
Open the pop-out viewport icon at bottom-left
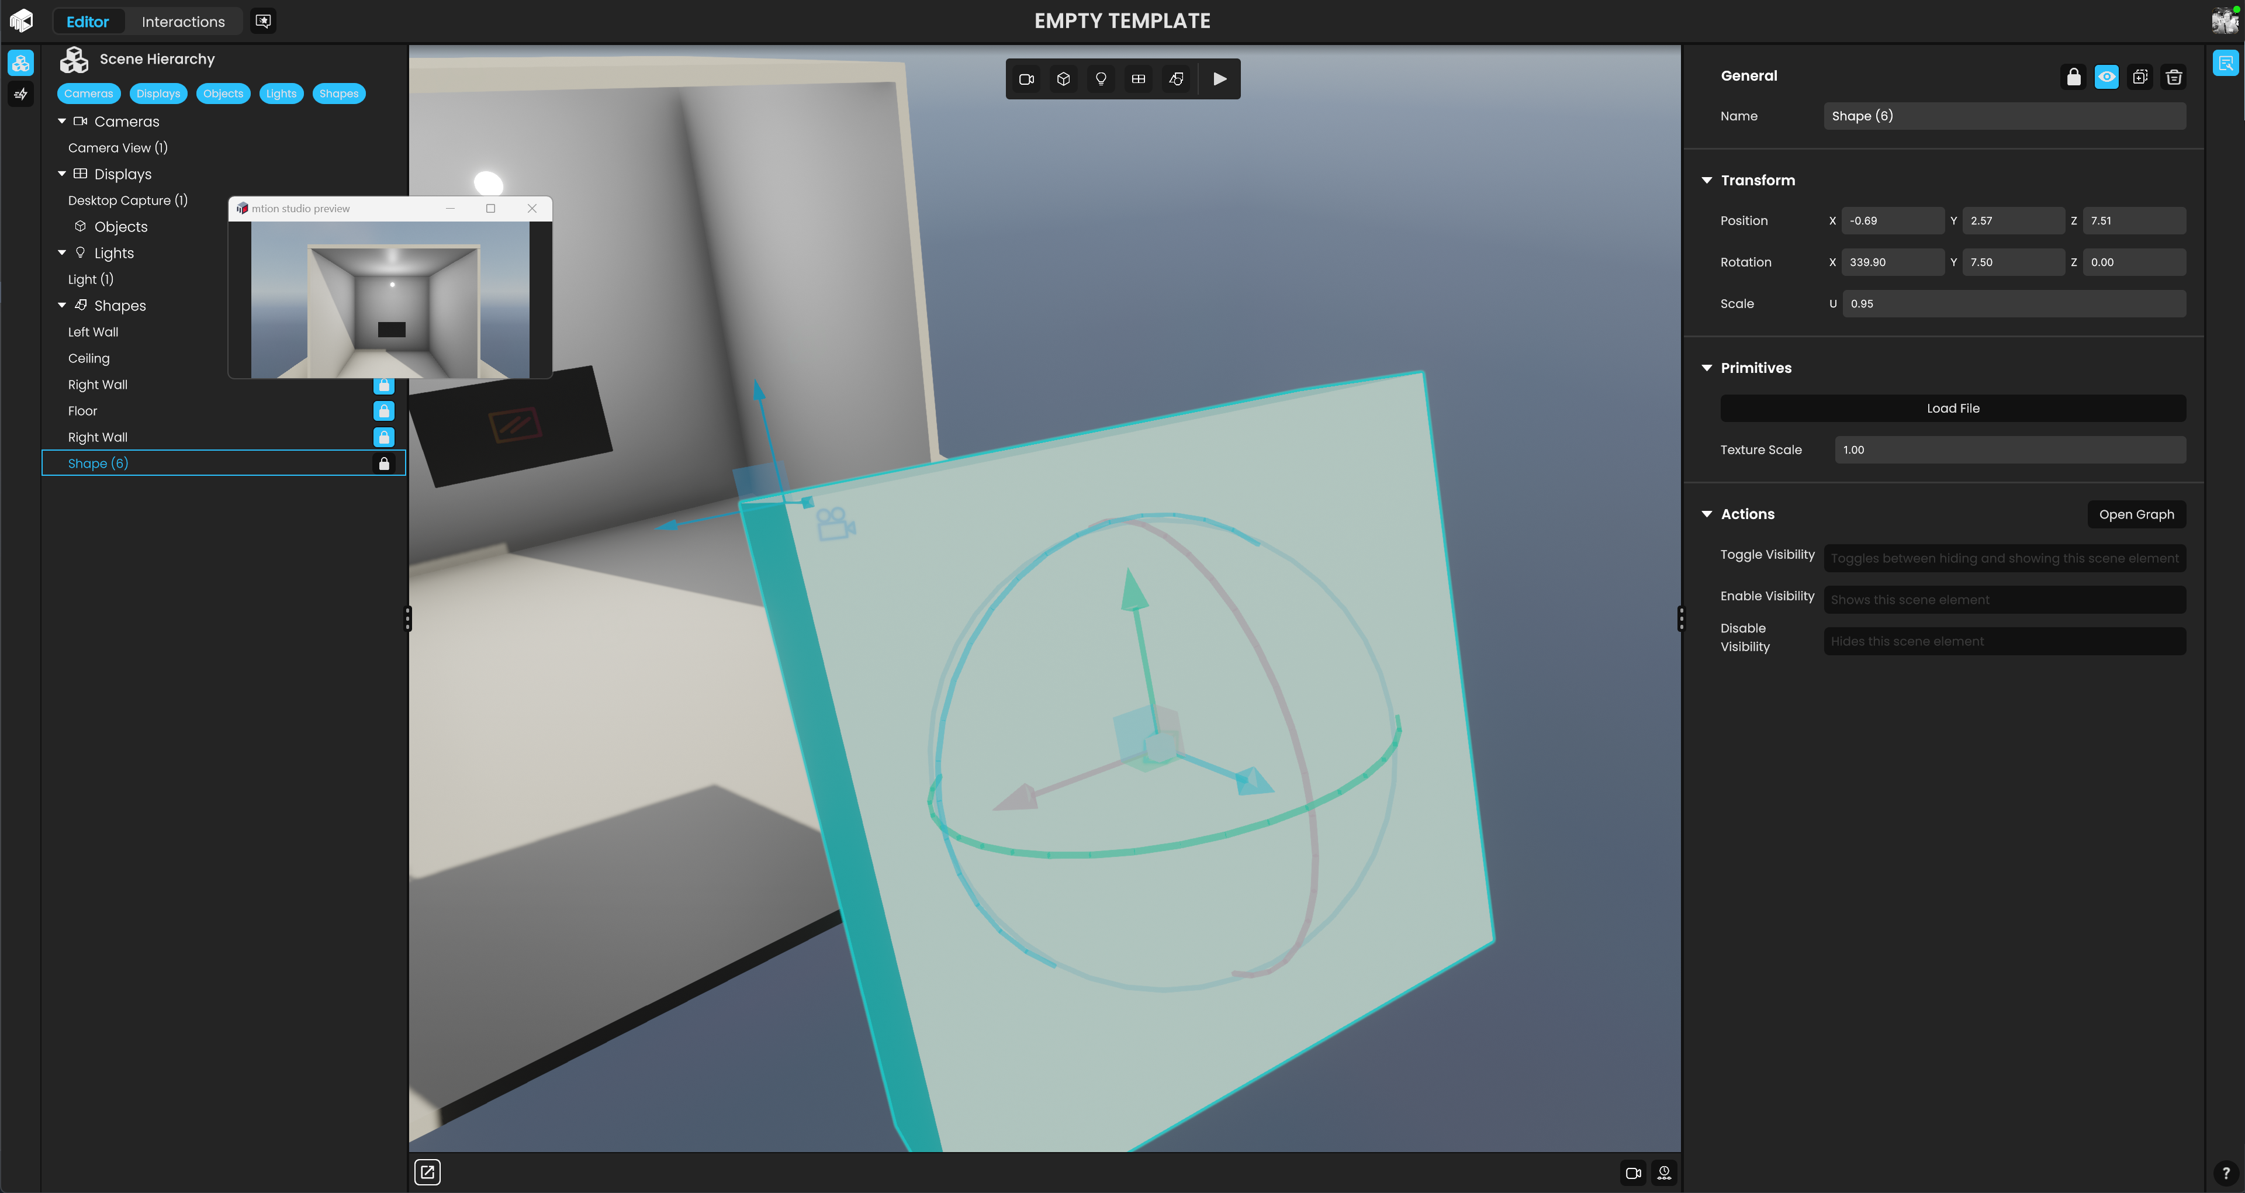pyautogui.click(x=427, y=1172)
